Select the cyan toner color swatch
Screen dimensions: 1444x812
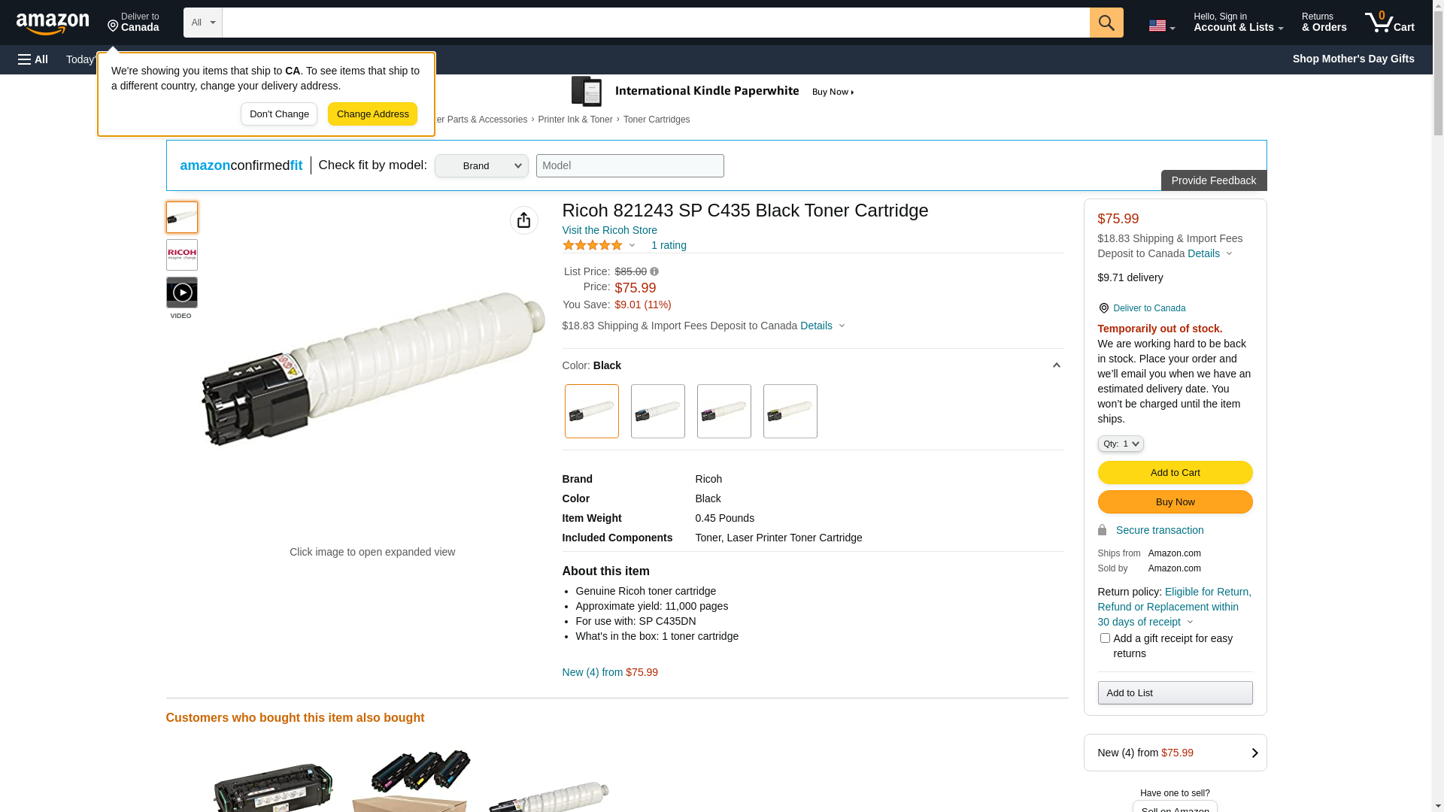point(658,411)
